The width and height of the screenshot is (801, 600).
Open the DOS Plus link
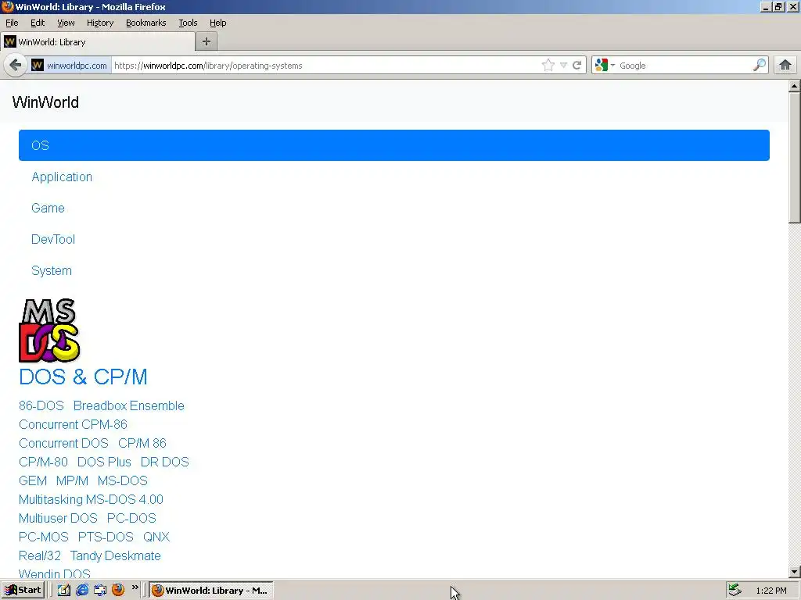104,462
